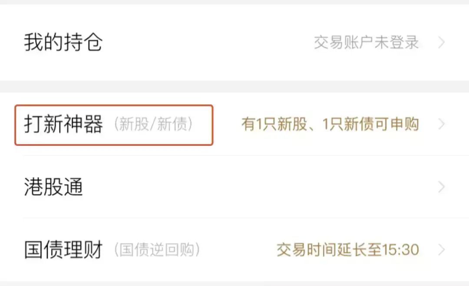Image resolution: width=469 pixels, height=286 pixels.
Task: Tap the chevron beside 新债可申购 notice
Action: (442, 124)
